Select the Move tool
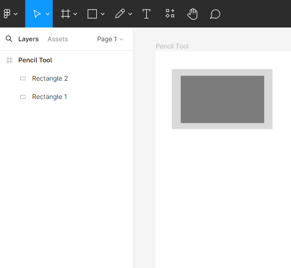Viewport: 291px width, 268px height. pyautogui.click(x=37, y=14)
